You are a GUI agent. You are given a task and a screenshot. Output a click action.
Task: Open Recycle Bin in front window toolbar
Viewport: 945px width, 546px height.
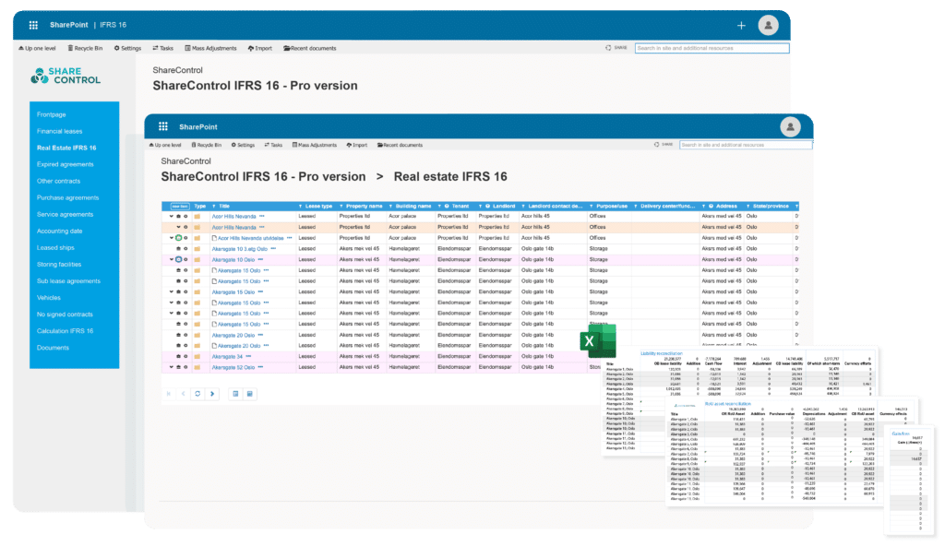(x=206, y=145)
